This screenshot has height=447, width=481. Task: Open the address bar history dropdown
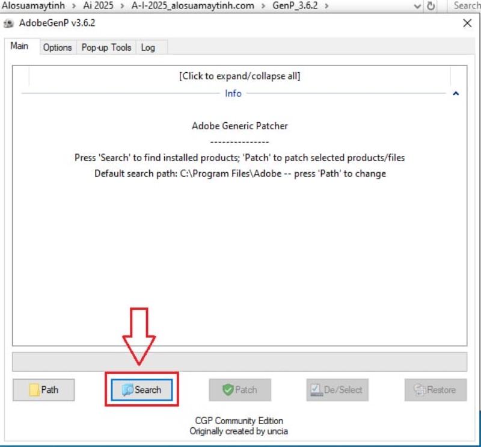417,5
